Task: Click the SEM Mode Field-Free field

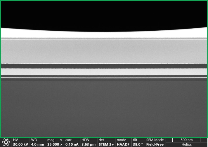Action: pyautogui.click(x=155, y=142)
